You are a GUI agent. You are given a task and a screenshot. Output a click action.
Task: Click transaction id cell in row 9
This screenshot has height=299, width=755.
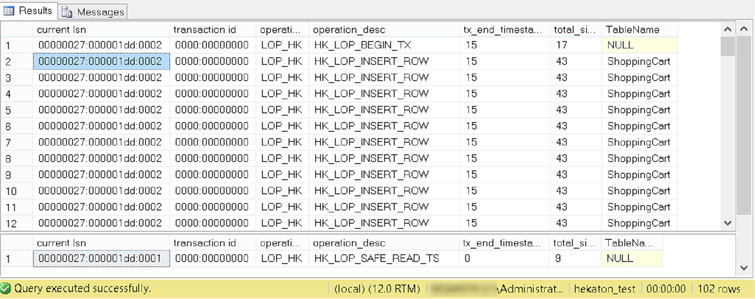[212, 174]
